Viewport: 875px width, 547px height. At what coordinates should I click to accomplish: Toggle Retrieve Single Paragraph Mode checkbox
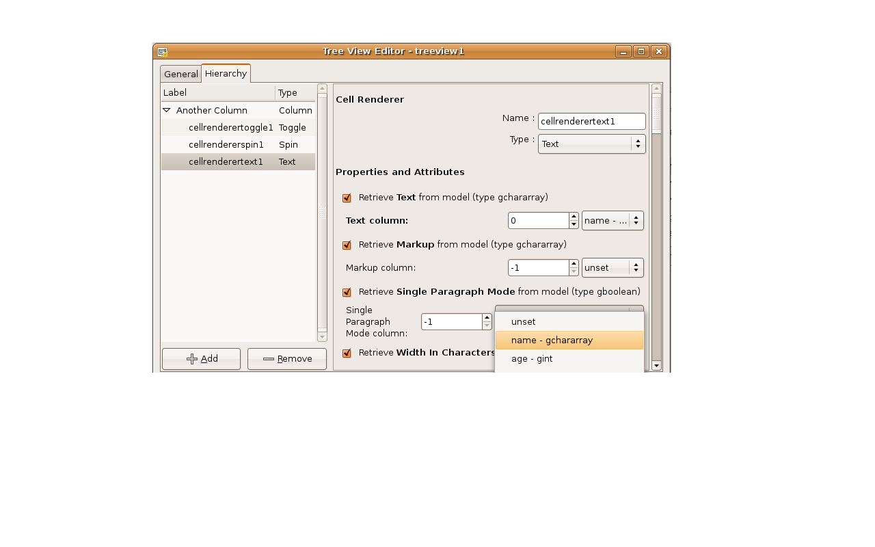(347, 293)
